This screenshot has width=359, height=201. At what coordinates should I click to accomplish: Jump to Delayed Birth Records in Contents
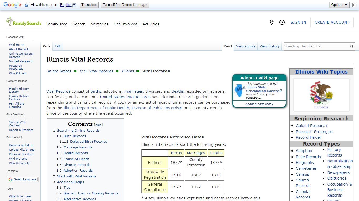[x=89, y=142]
